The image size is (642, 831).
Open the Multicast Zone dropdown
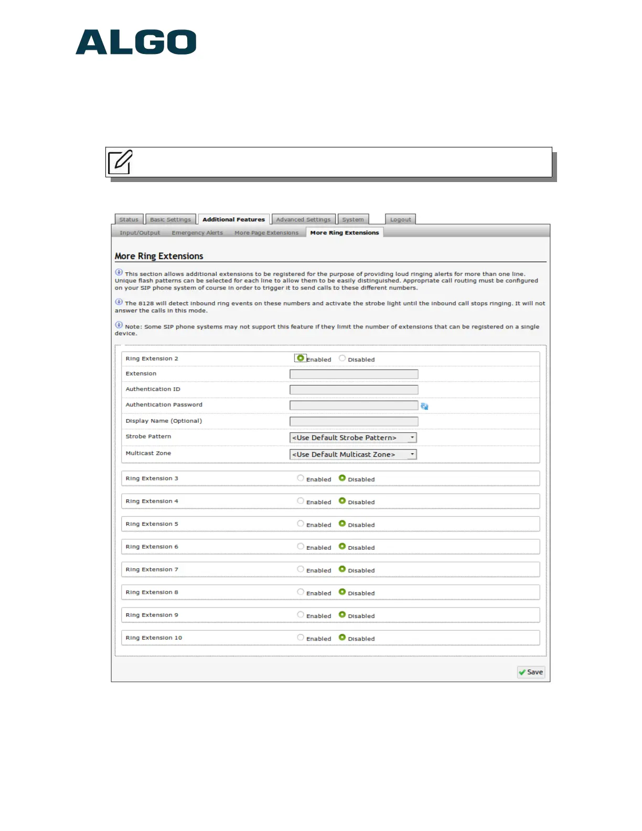[x=353, y=454]
